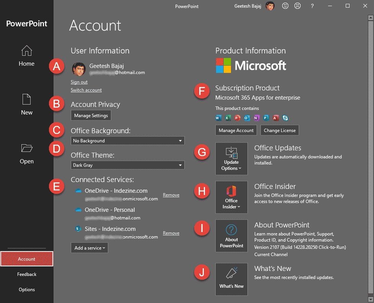Click the vertical scrollbar thumb
374x303 pixels.
371,157
